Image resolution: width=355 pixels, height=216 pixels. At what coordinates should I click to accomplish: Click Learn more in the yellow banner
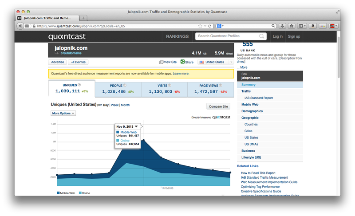click(x=181, y=74)
